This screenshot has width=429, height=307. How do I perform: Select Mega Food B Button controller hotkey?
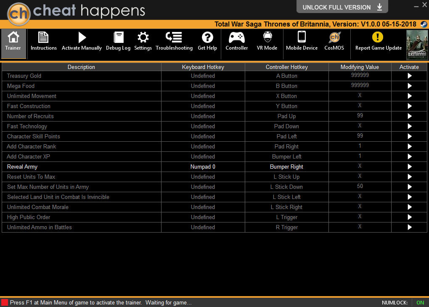point(287,86)
